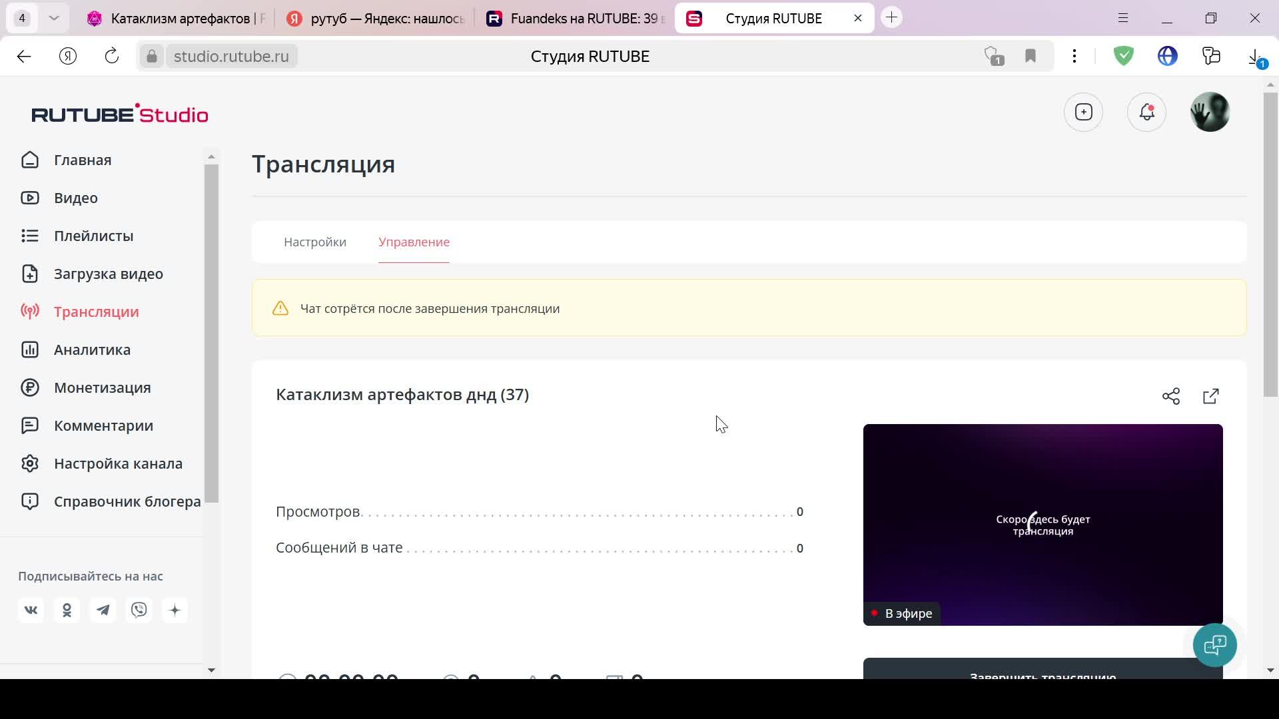Open the stream in a new window via the external-link icon

click(1210, 396)
